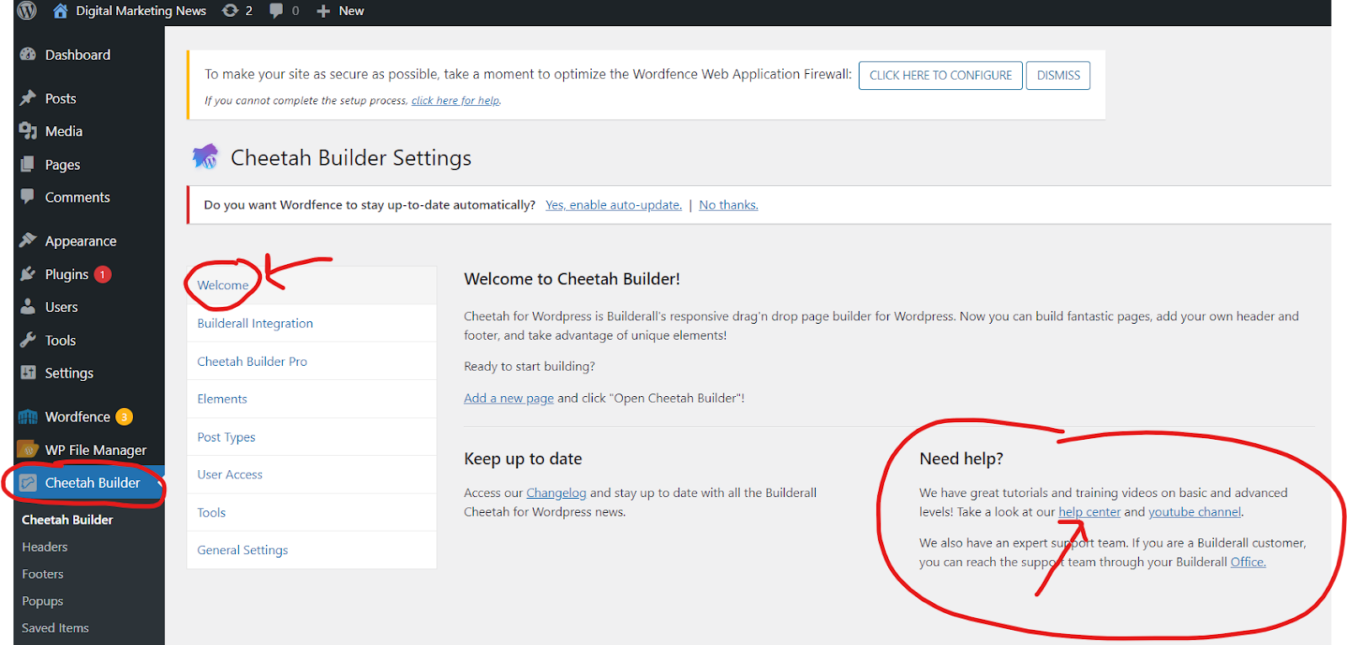Click the Comments speech bubble sidebar icon
Screen dimensions: 1347x645
[28, 197]
